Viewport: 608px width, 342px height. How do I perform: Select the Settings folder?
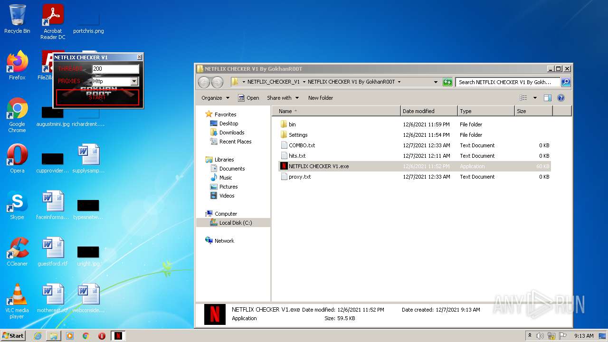416,135
